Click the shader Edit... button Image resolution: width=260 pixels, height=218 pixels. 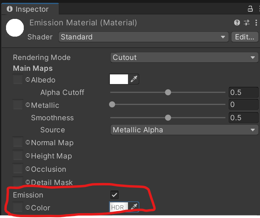[x=245, y=37]
